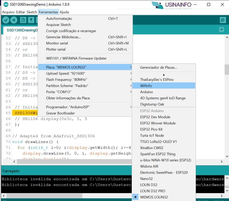Select the WifInfo board
This screenshot has width=229, height=201.
click(x=164, y=86)
